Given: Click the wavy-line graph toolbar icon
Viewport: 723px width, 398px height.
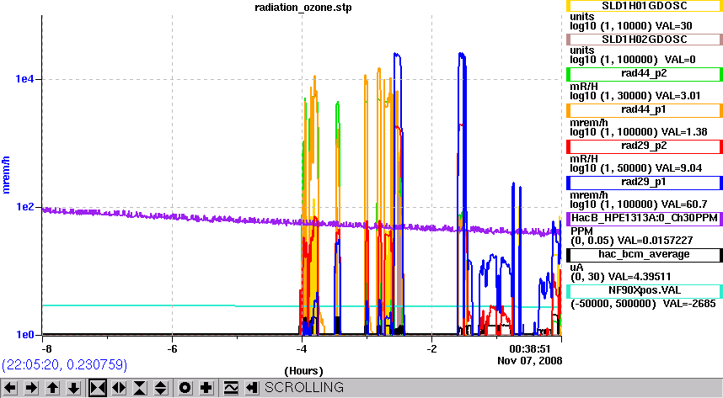Looking at the screenshot, I should (231, 387).
